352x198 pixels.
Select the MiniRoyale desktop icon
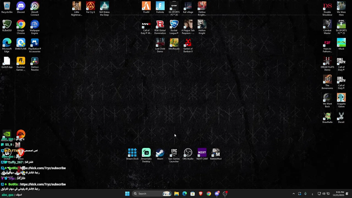coord(174,44)
